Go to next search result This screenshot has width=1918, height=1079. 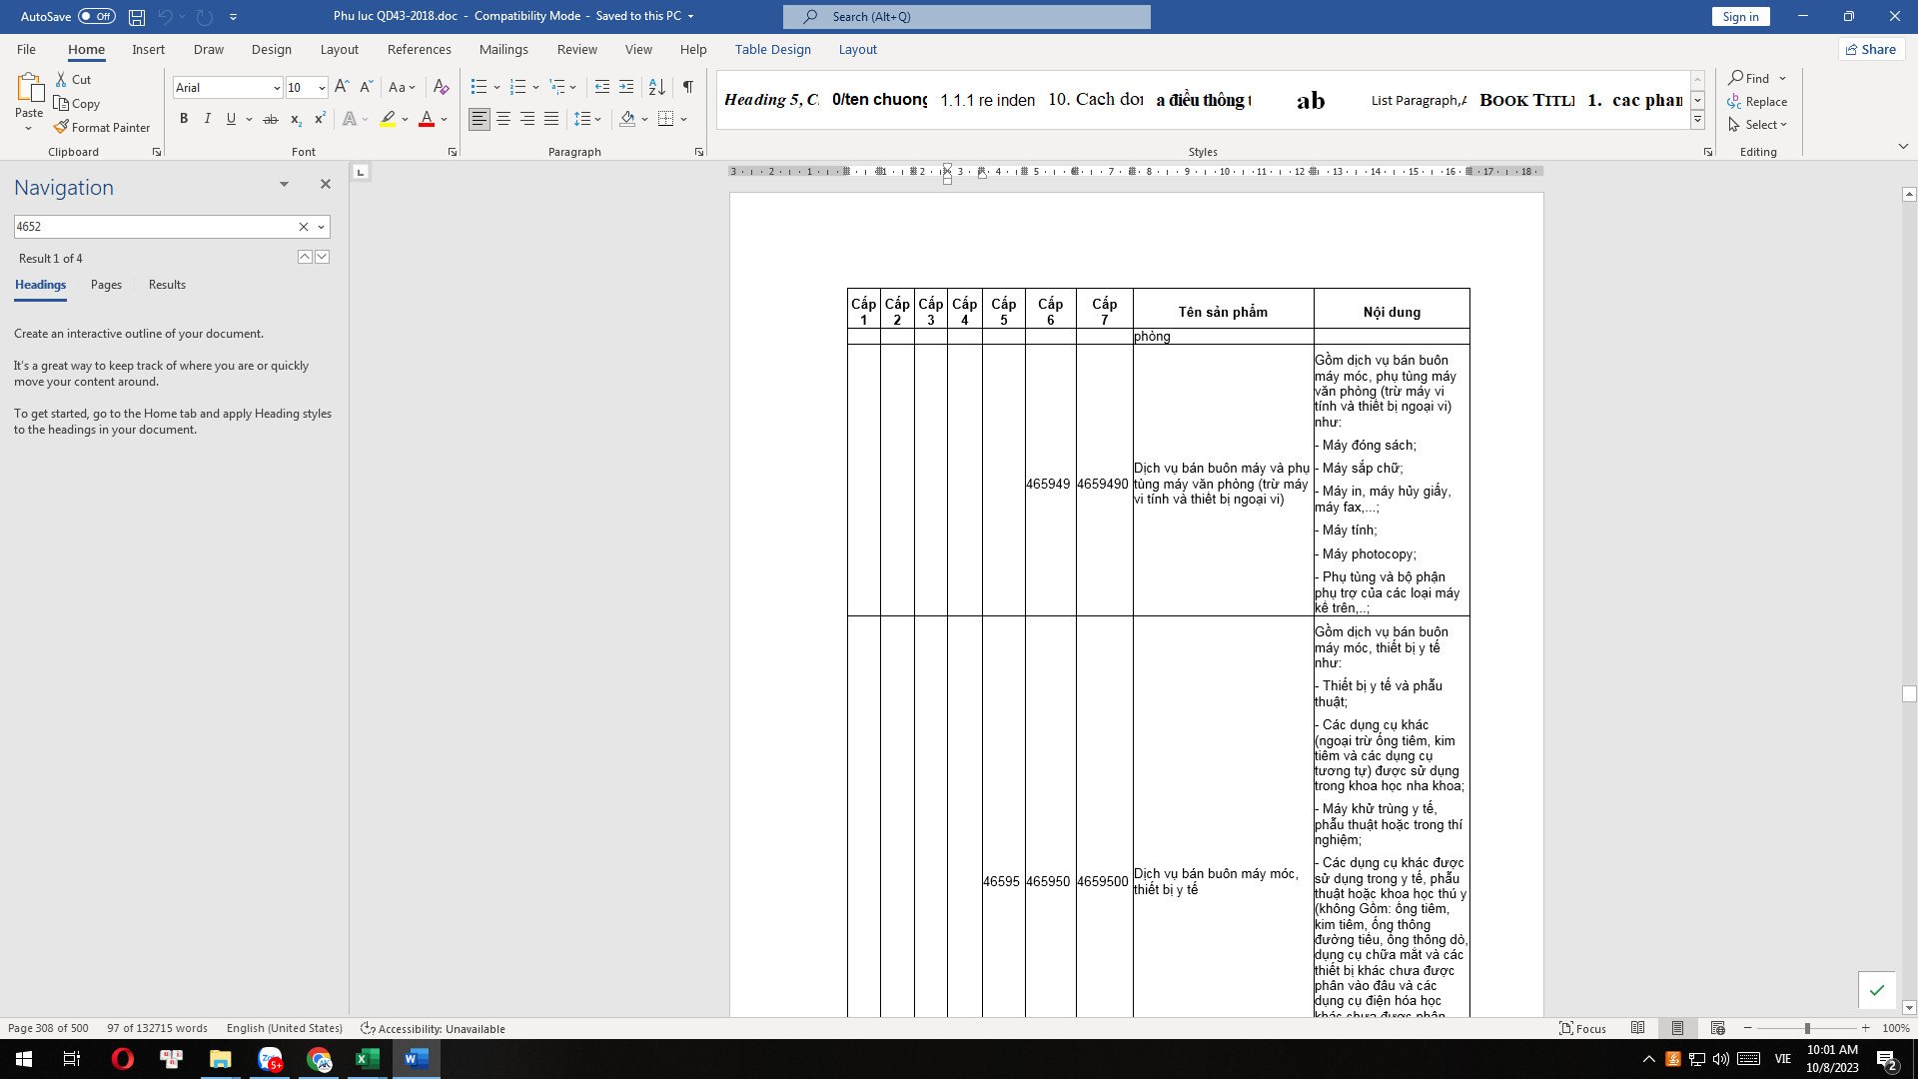tap(322, 257)
